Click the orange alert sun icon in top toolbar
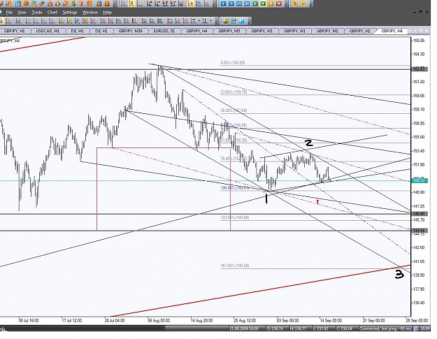437x339 pixels. [x=81, y=3]
